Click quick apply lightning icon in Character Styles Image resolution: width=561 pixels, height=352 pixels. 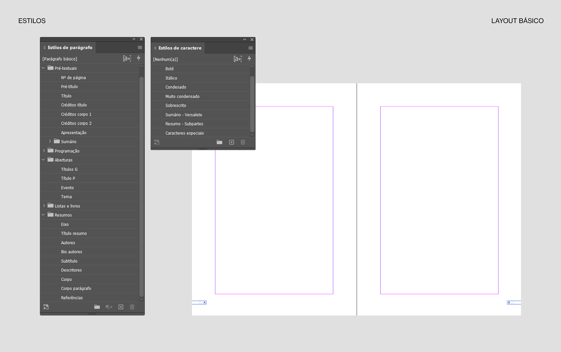249,59
